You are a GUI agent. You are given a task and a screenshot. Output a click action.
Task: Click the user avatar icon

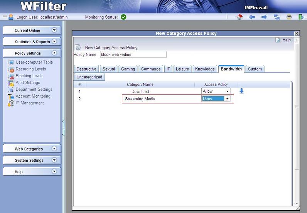[x=11, y=17]
